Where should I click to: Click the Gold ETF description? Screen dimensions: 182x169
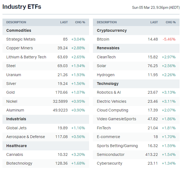coord(10,92)
